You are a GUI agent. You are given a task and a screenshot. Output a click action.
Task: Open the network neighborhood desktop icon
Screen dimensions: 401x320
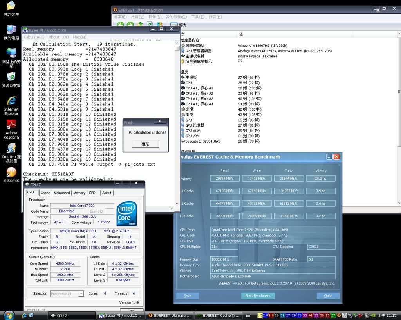click(x=11, y=58)
